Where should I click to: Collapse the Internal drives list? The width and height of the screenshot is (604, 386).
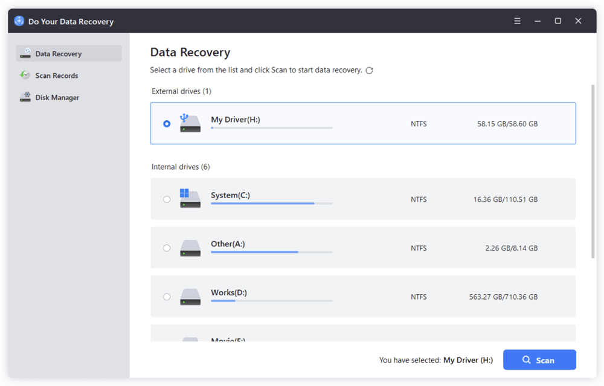tap(179, 167)
